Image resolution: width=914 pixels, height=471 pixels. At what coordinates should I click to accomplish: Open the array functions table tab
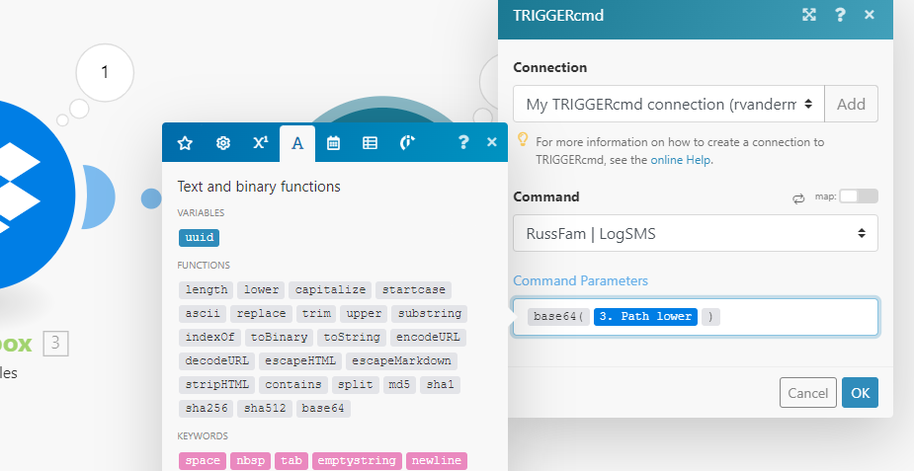[370, 142]
